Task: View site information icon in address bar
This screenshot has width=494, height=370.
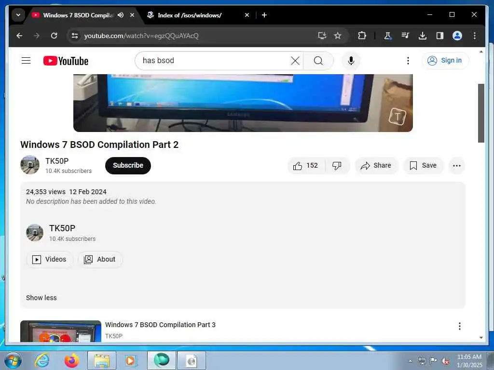Action: coord(75,36)
